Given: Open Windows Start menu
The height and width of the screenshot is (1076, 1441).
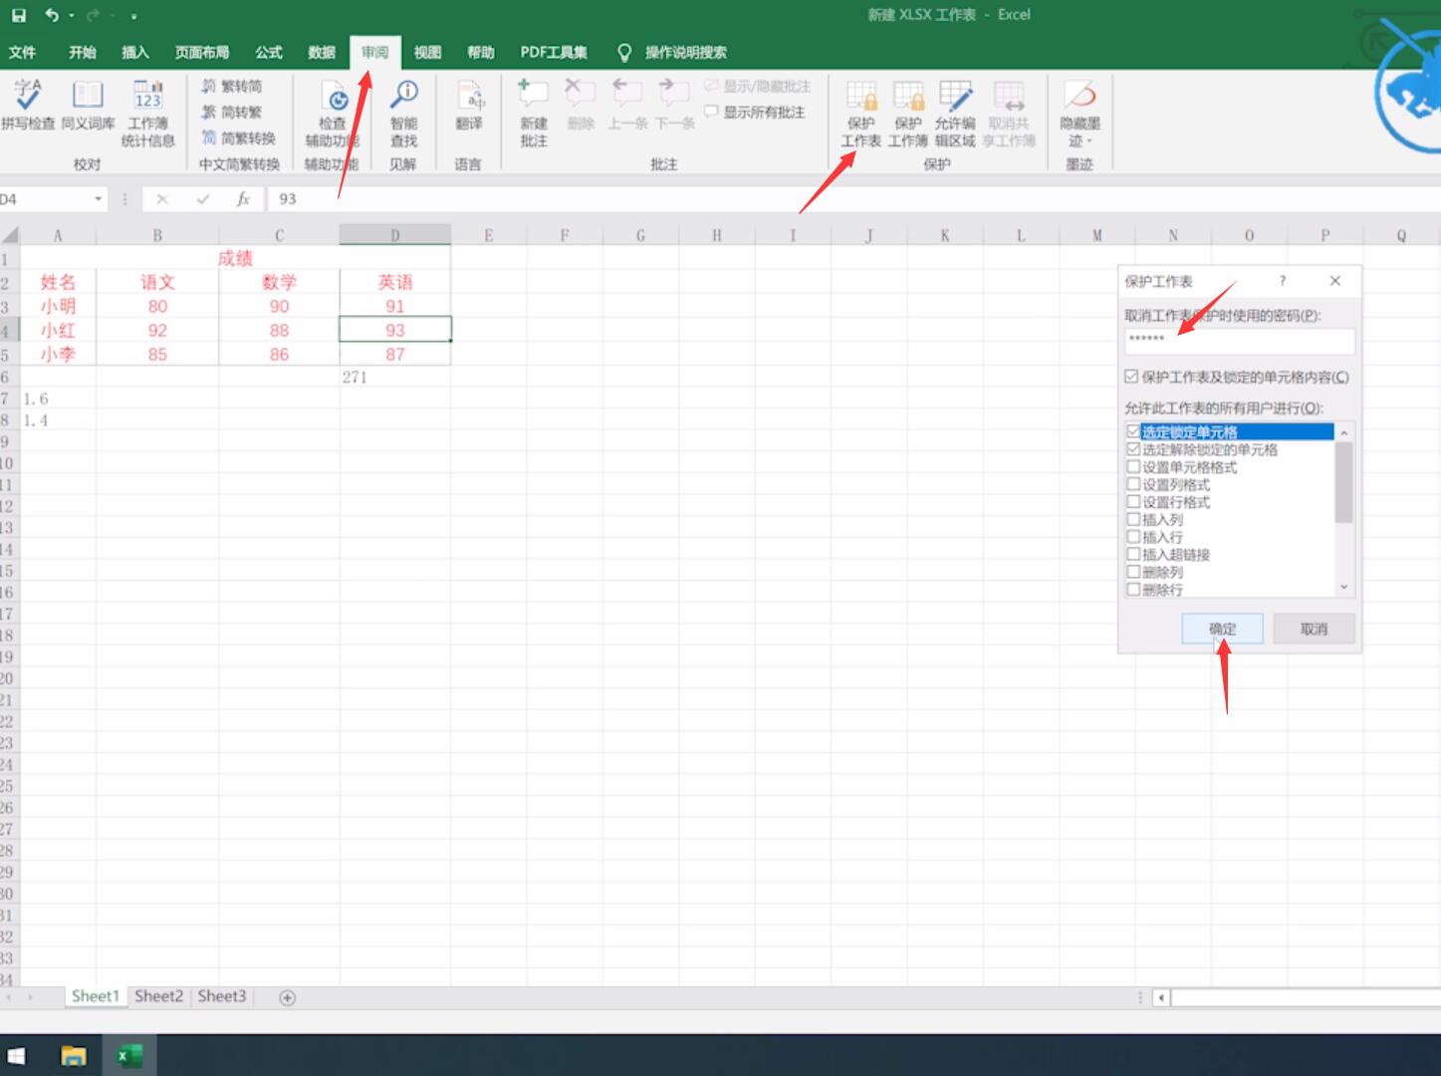Looking at the screenshot, I should click(x=17, y=1055).
